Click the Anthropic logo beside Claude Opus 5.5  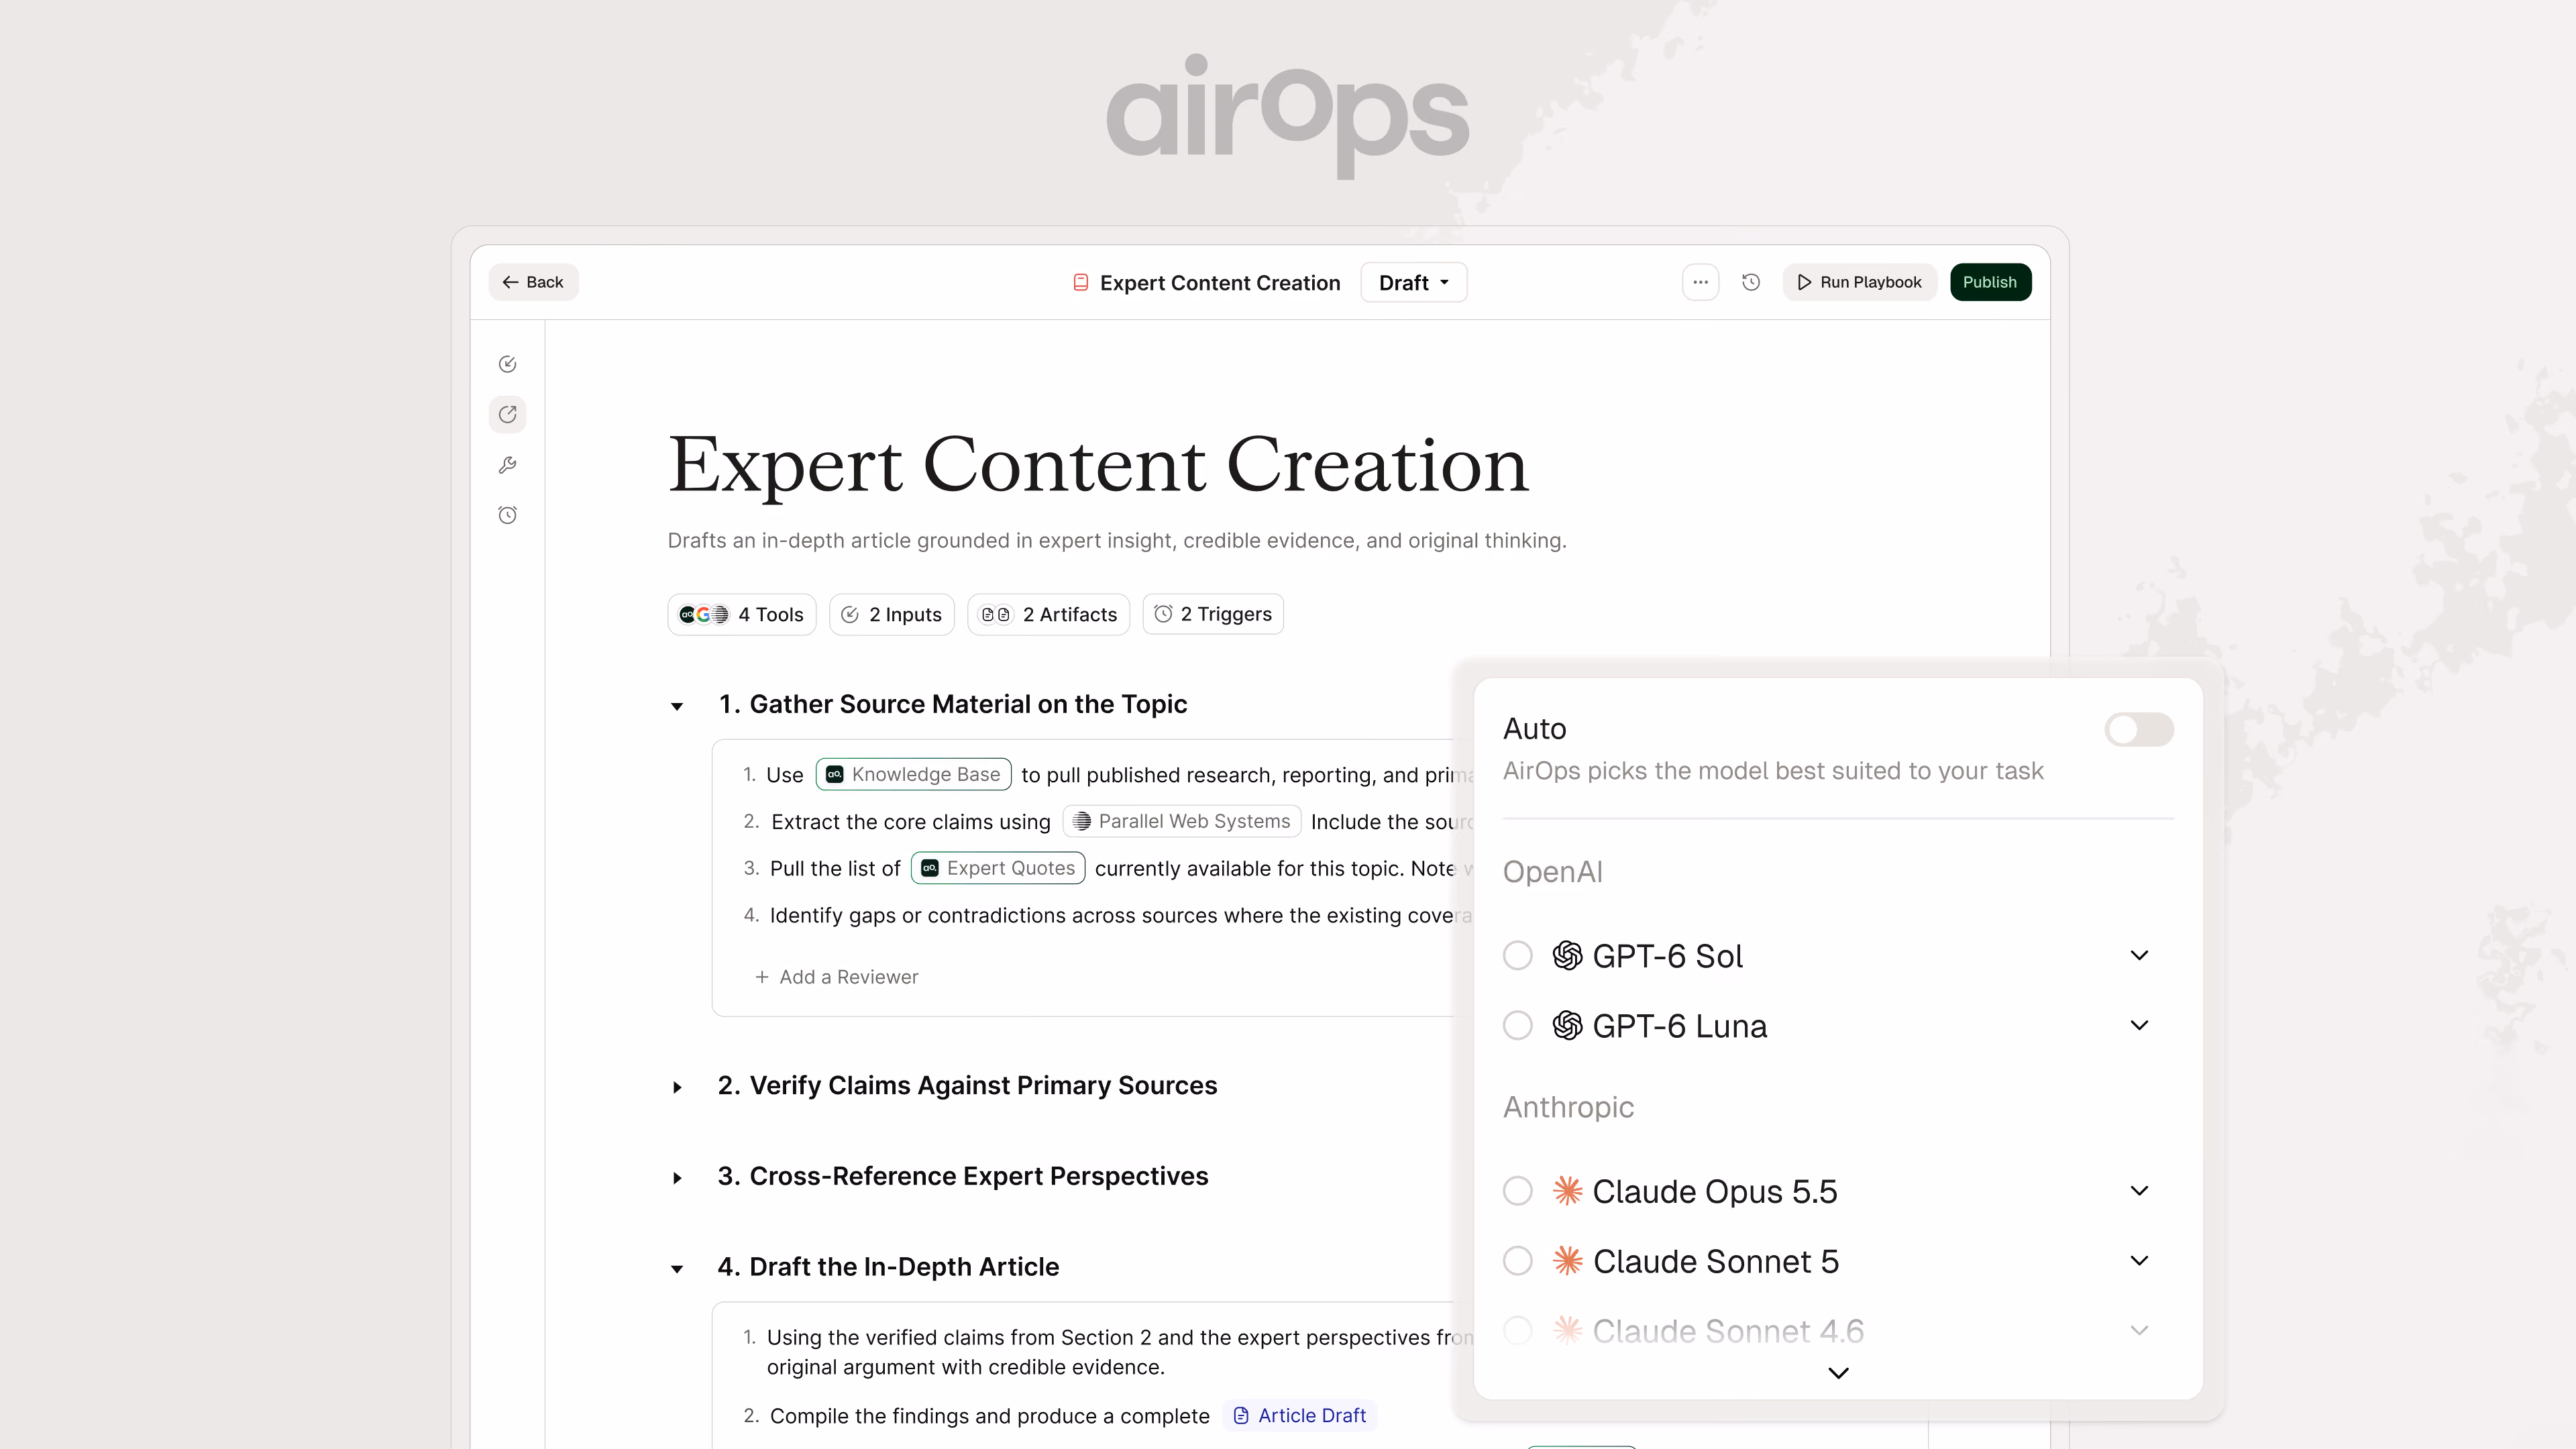pos(1567,1191)
